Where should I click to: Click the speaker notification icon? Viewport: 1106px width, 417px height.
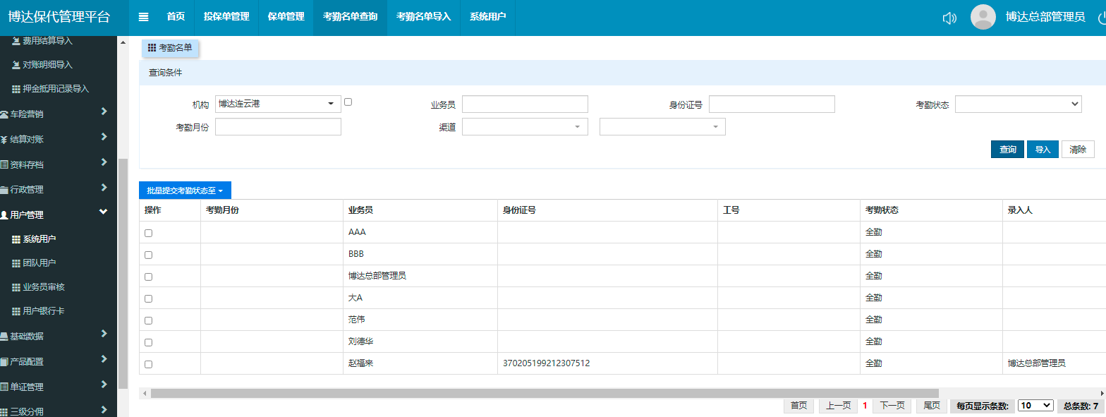(x=949, y=18)
